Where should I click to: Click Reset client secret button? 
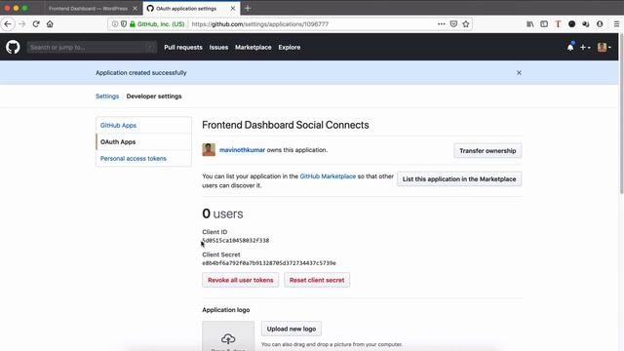click(x=317, y=280)
